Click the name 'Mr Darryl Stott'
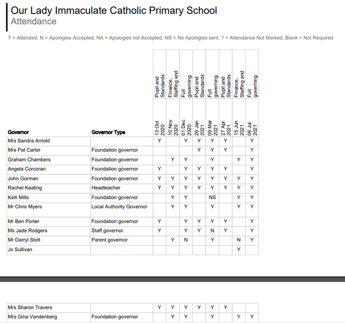Screen dimensions: 345x323 pos(24,240)
